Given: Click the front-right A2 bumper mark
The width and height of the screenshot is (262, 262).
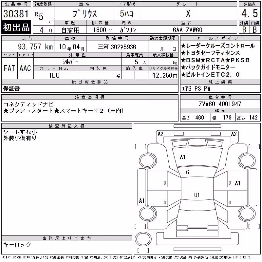Looking at the screenshot, I should pyautogui.click(x=234, y=134).
